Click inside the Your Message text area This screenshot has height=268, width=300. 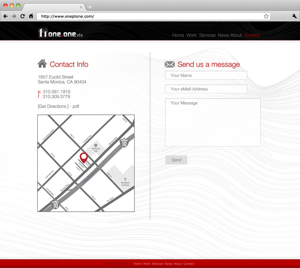coord(213,122)
